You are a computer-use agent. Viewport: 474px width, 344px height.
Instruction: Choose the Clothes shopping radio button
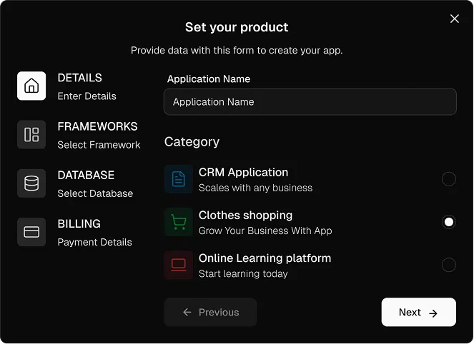tap(448, 222)
